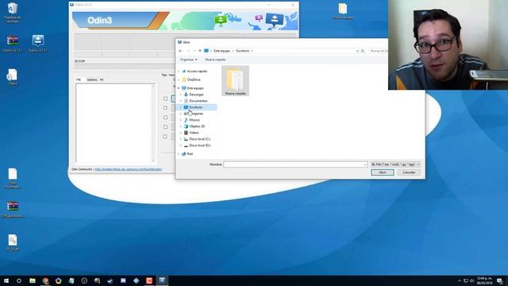Select Documentos in the navigation tree
Screen dimensions: 508x286
point(198,101)
